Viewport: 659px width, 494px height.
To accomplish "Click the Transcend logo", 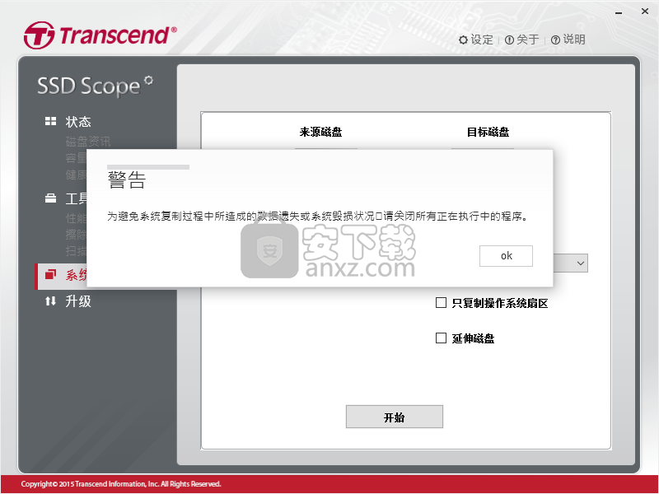I will point(100,35).
